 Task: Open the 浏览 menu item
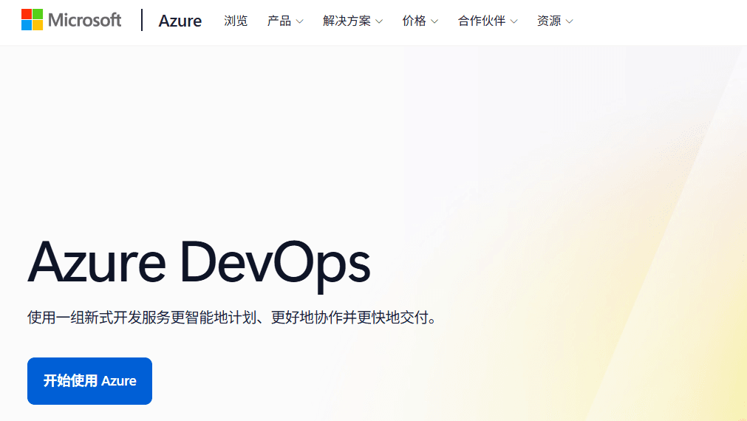point(236,21)
